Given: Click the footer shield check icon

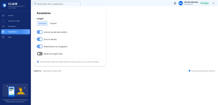Looking at the screenshot, I should pos(189,71).
